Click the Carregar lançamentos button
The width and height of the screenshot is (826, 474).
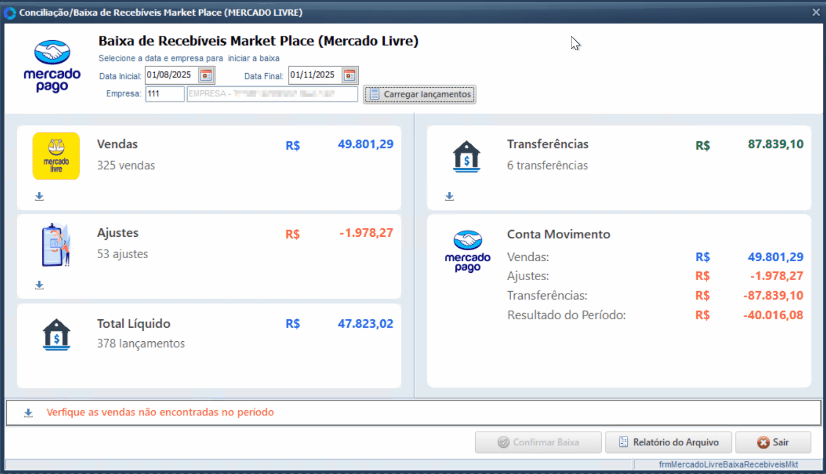pyautogui.click(x=420, y=95)
